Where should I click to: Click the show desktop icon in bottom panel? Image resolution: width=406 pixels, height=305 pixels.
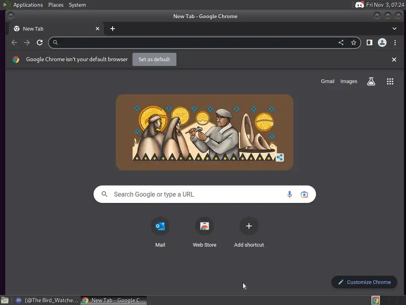[5, 300]
